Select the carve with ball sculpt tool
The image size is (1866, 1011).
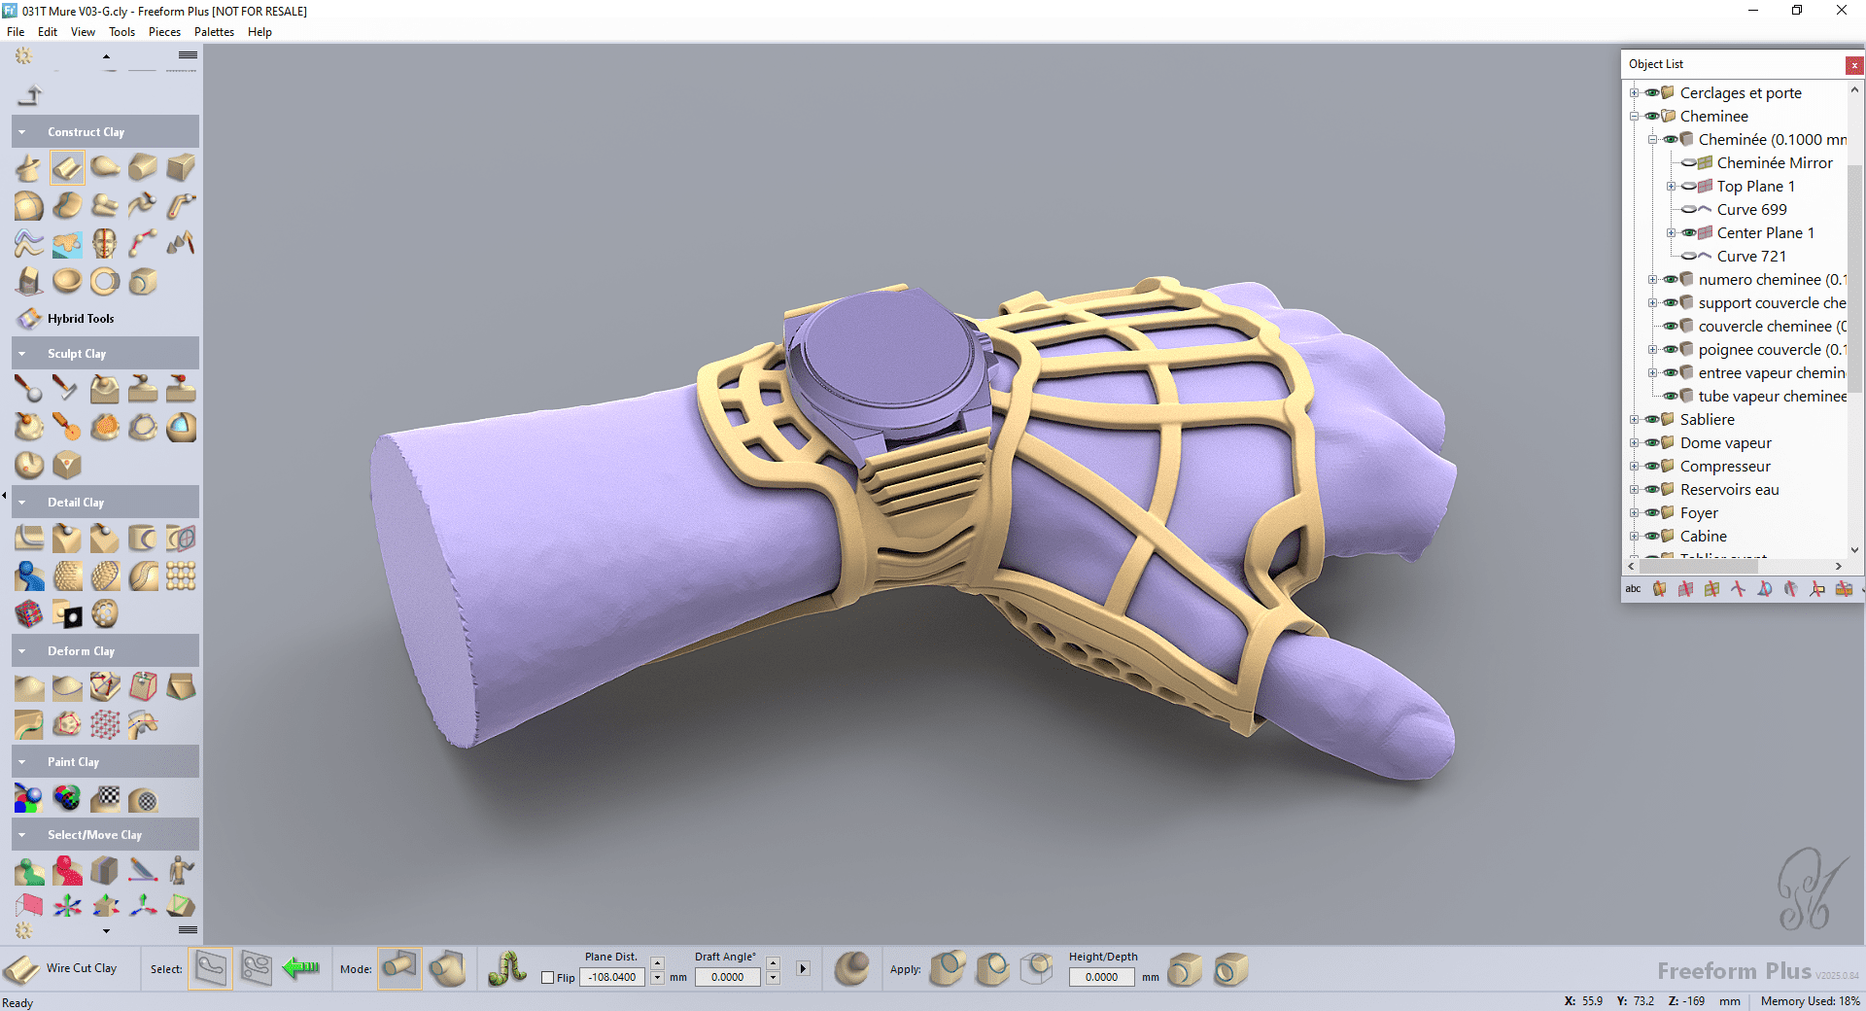28,388
